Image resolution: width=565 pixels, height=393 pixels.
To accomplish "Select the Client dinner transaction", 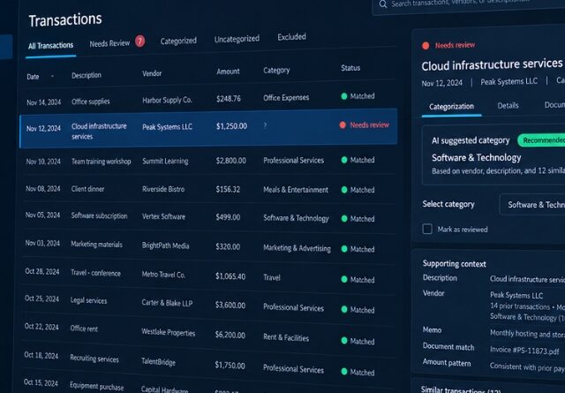I will tap(87, 189).
